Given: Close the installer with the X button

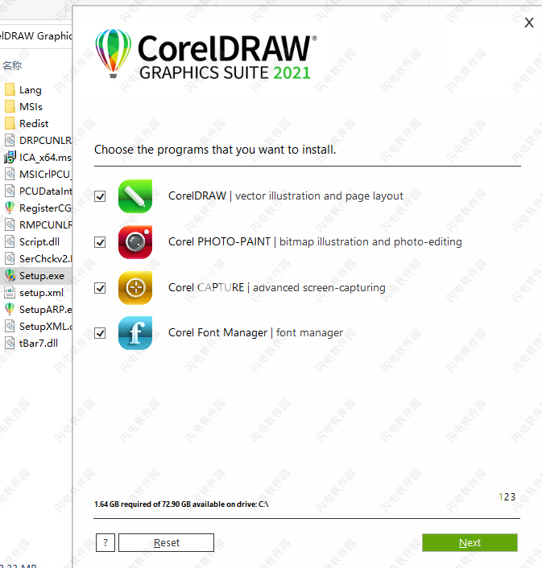Looking at the screenshot, I should click(x=529, y=23).
